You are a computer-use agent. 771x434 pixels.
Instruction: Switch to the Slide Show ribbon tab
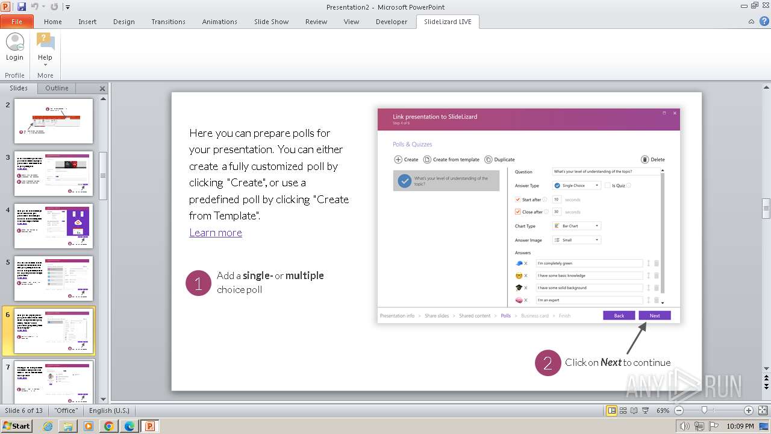pyautogui.click(x=271, y=22)
